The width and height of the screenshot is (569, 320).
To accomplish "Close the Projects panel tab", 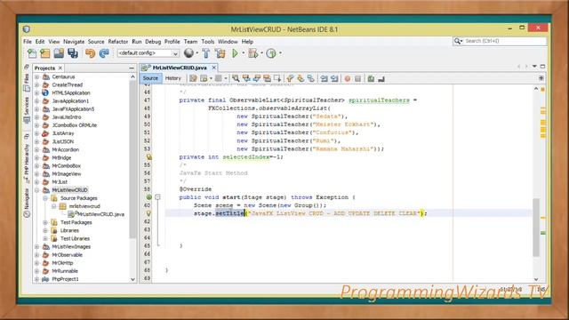I will pos(60,68).
